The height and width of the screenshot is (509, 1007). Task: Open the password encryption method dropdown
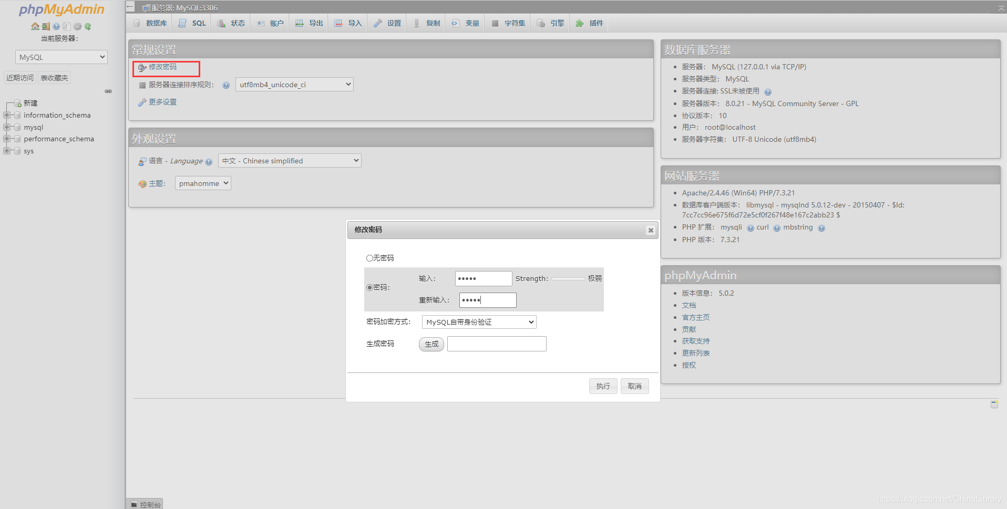479,322
